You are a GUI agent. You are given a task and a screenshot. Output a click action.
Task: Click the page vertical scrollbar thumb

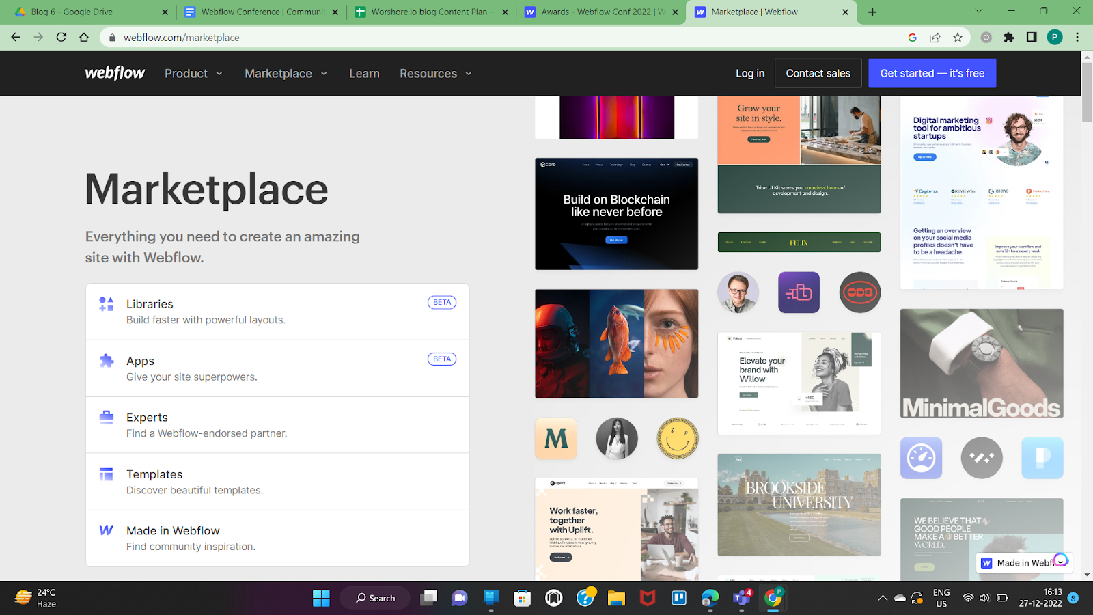[1087, 92]
